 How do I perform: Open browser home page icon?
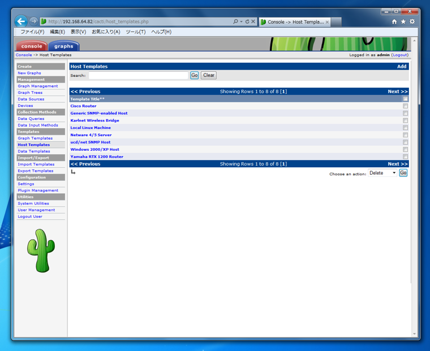point(394,21)
